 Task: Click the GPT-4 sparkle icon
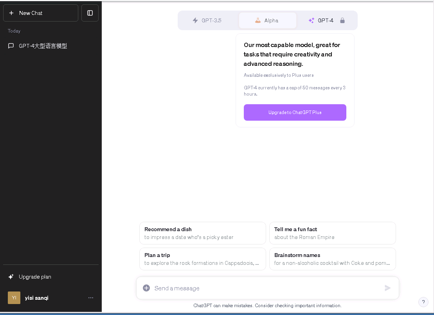coord(312,20)
